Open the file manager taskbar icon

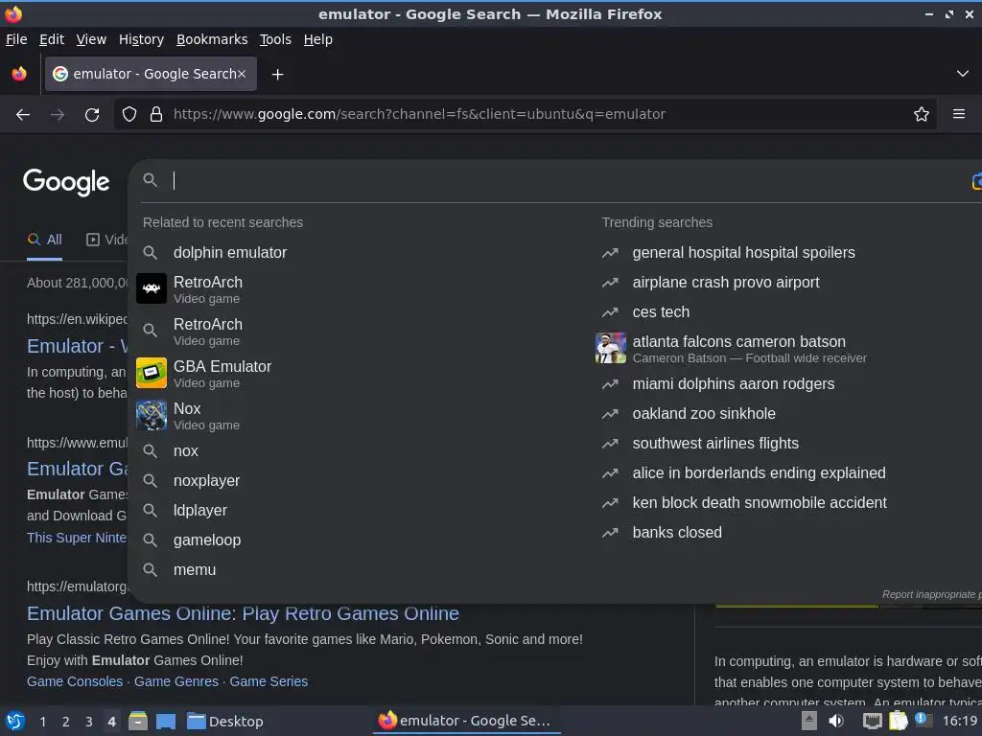tap(138, 722)
